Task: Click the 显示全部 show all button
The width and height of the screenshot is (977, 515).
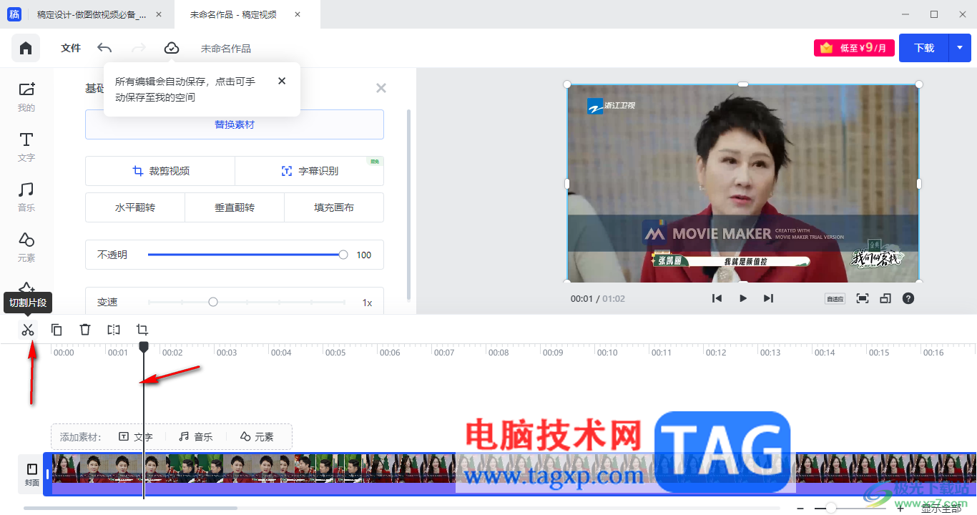Action: (941, 509)
